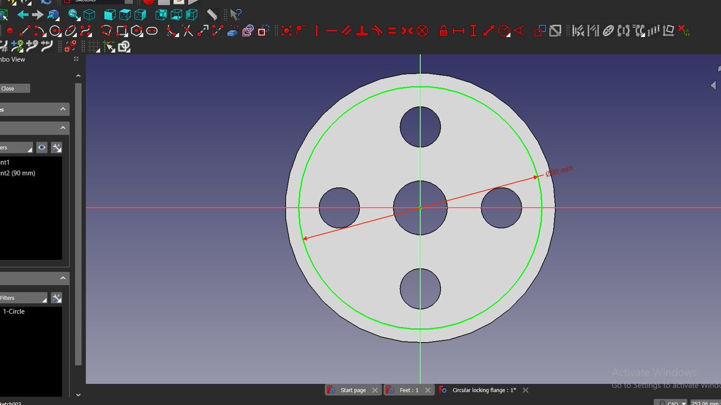Apply the Horizontal distance constraint
Viewport: 721px width, 405px height.
[458, 31]
